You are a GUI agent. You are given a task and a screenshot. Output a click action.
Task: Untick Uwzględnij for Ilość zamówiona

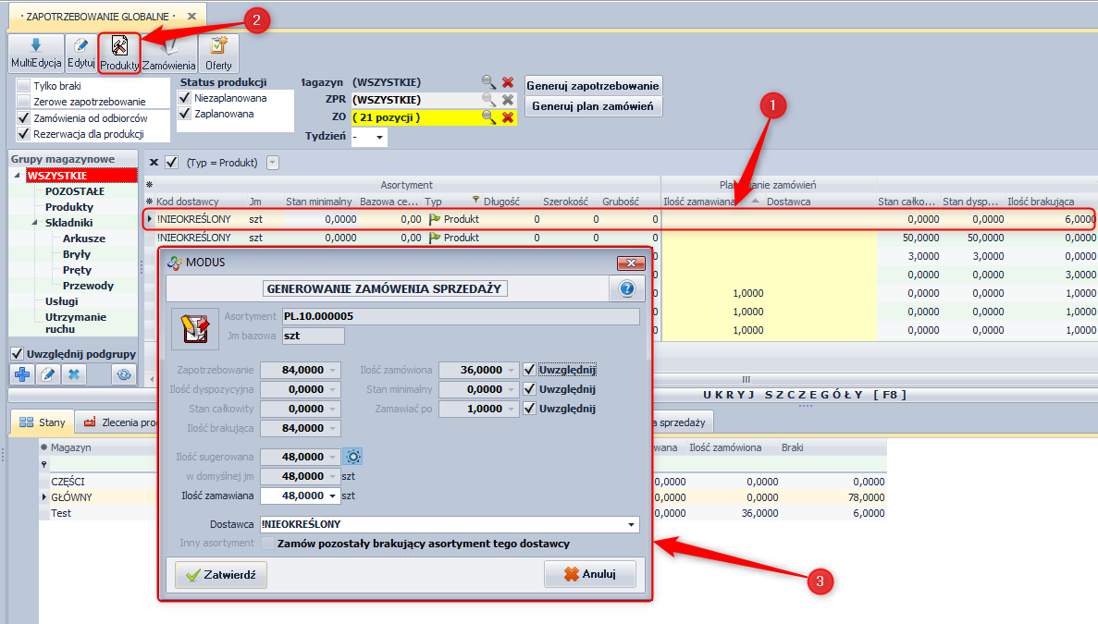point(529,370)
